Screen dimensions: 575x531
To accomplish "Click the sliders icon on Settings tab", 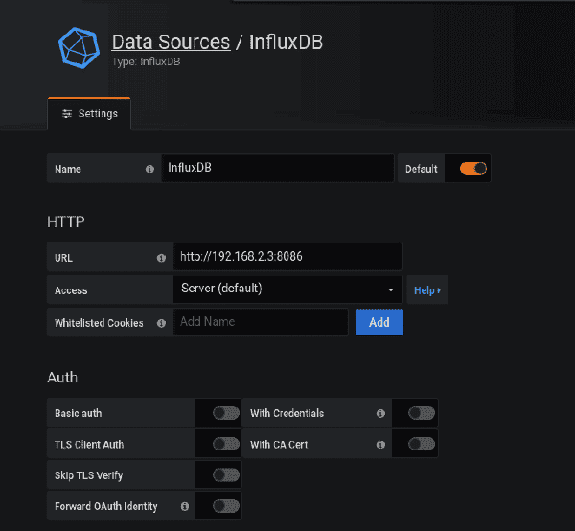I will [67, 114].
